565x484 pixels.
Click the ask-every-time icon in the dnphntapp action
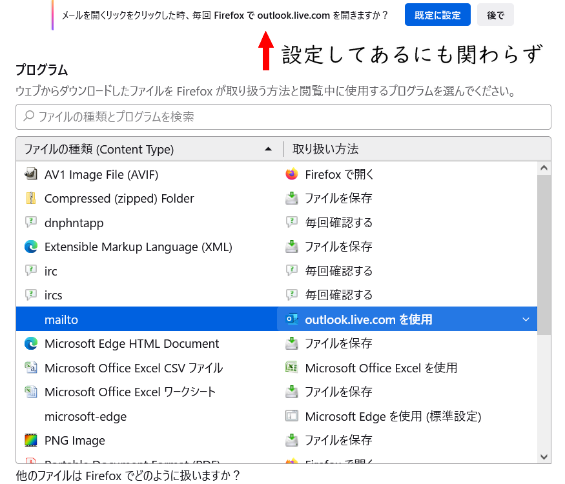tap(292, 223)
